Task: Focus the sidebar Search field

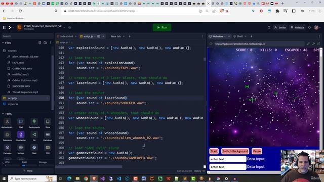Action: (27, 36)
